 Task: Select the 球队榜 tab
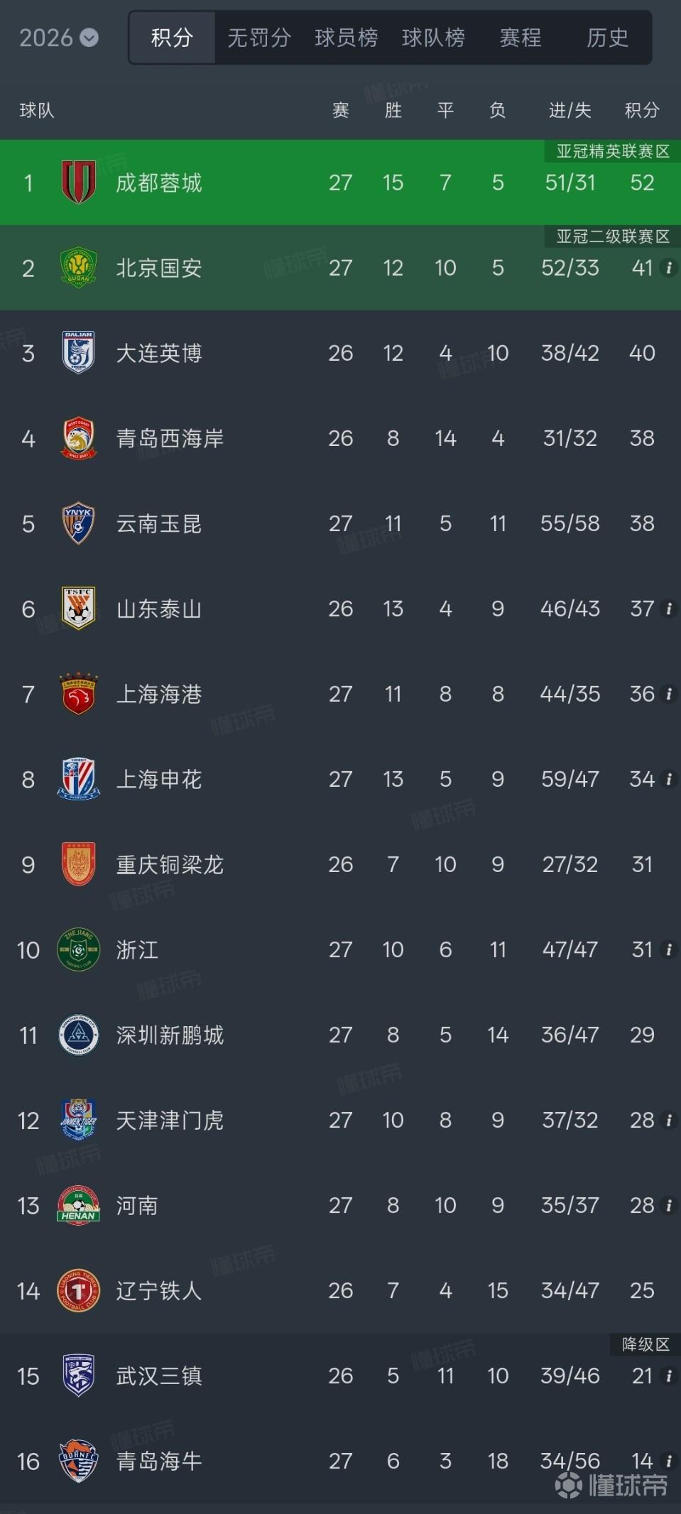[433, 38]
